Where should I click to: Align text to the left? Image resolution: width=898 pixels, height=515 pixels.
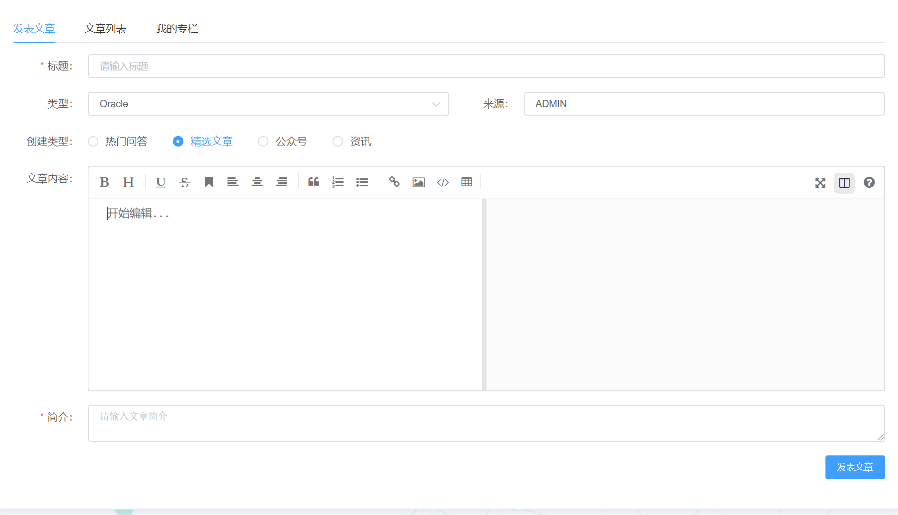233,182
